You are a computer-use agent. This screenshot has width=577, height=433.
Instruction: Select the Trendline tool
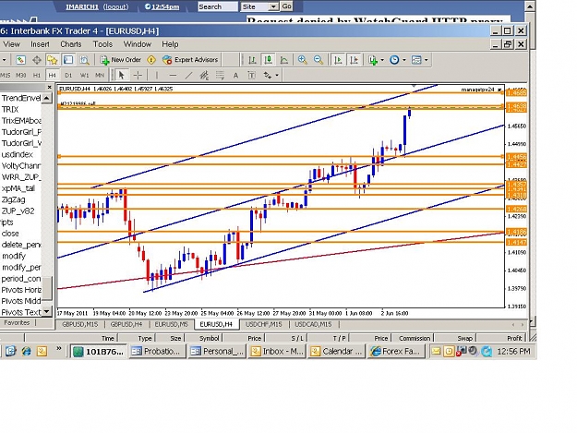pyautogui.click(x=188, y=76)
